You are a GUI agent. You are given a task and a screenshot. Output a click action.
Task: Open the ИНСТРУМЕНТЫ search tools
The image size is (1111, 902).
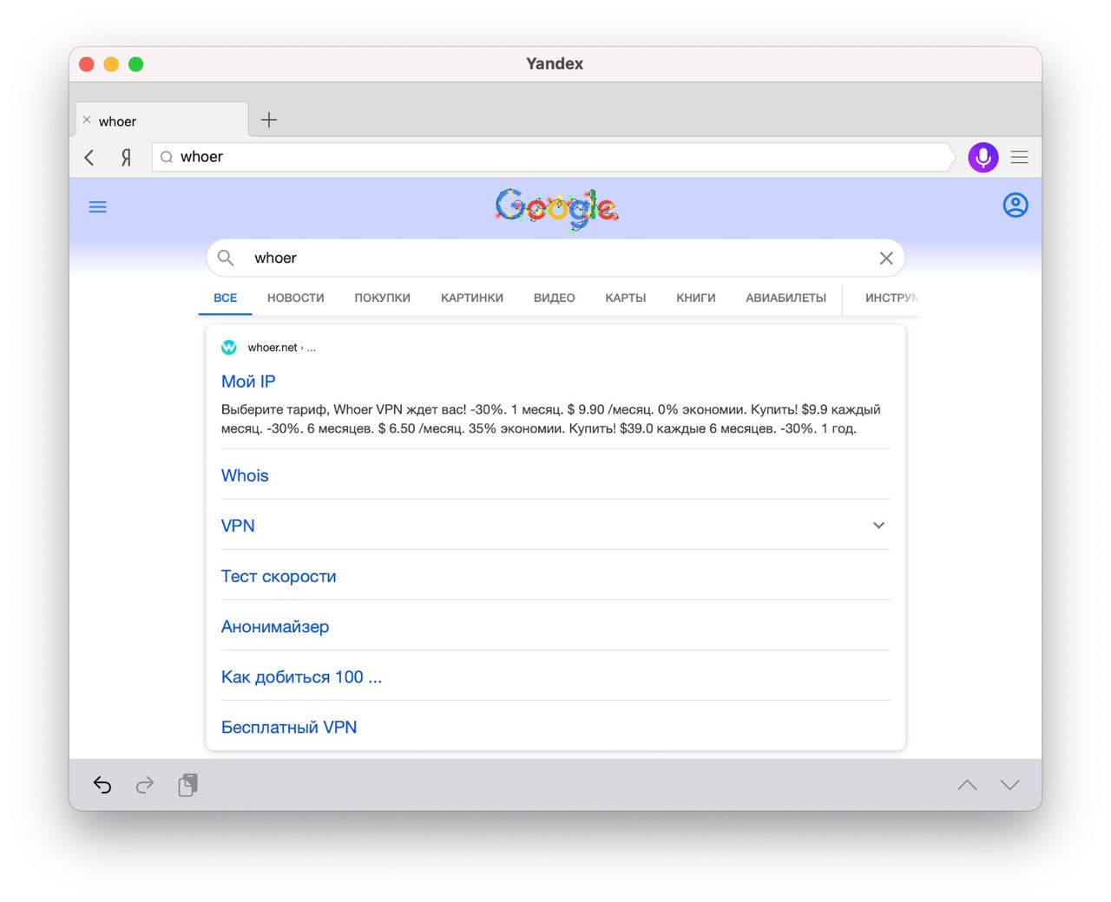tap(891, 297)
